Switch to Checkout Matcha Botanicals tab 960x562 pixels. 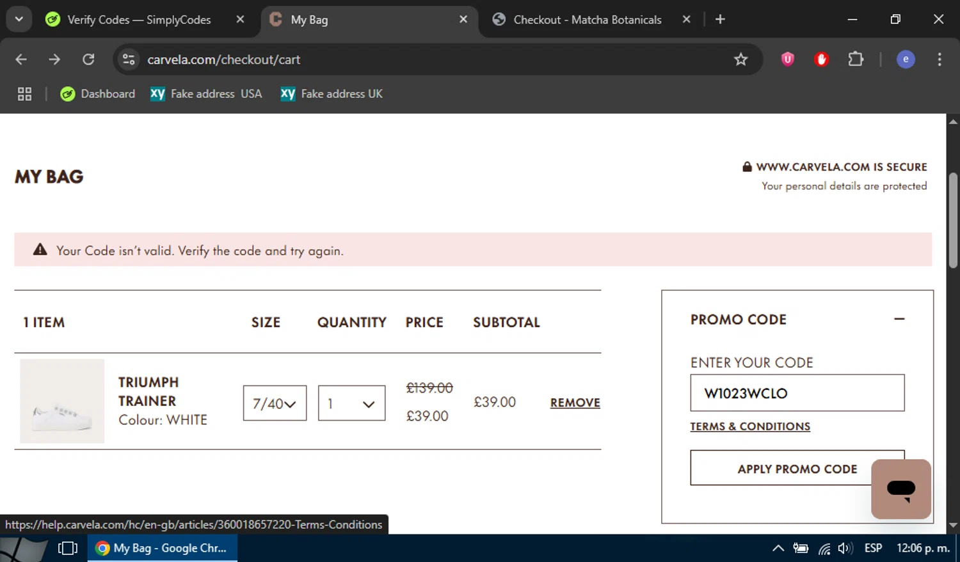[x=588, y=20]
